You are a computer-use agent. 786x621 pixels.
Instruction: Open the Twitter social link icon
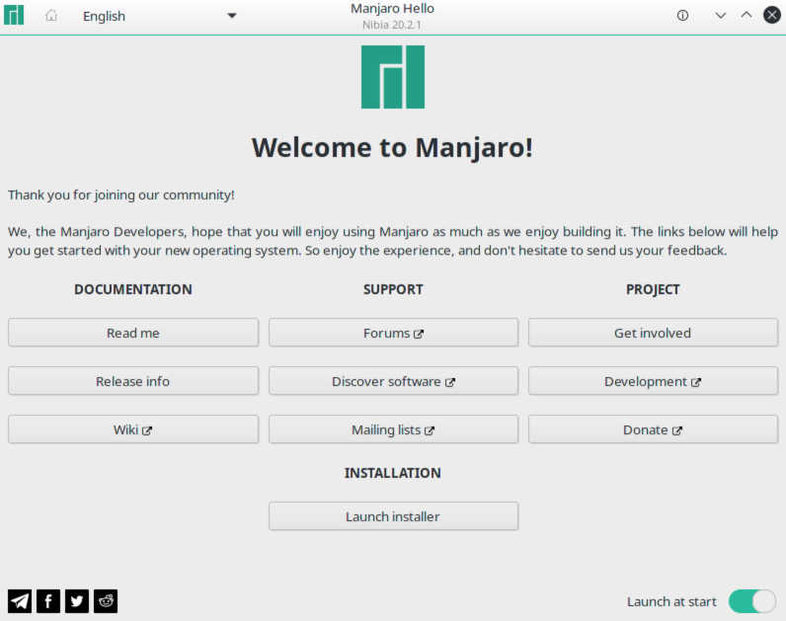(77, 601)
